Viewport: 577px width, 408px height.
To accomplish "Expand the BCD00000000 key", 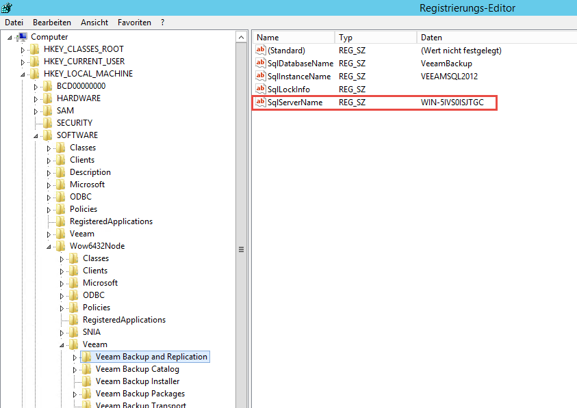I will tap(36, 87).
